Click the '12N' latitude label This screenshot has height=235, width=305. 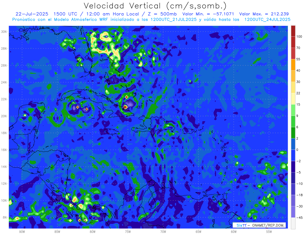coord(4,184)
